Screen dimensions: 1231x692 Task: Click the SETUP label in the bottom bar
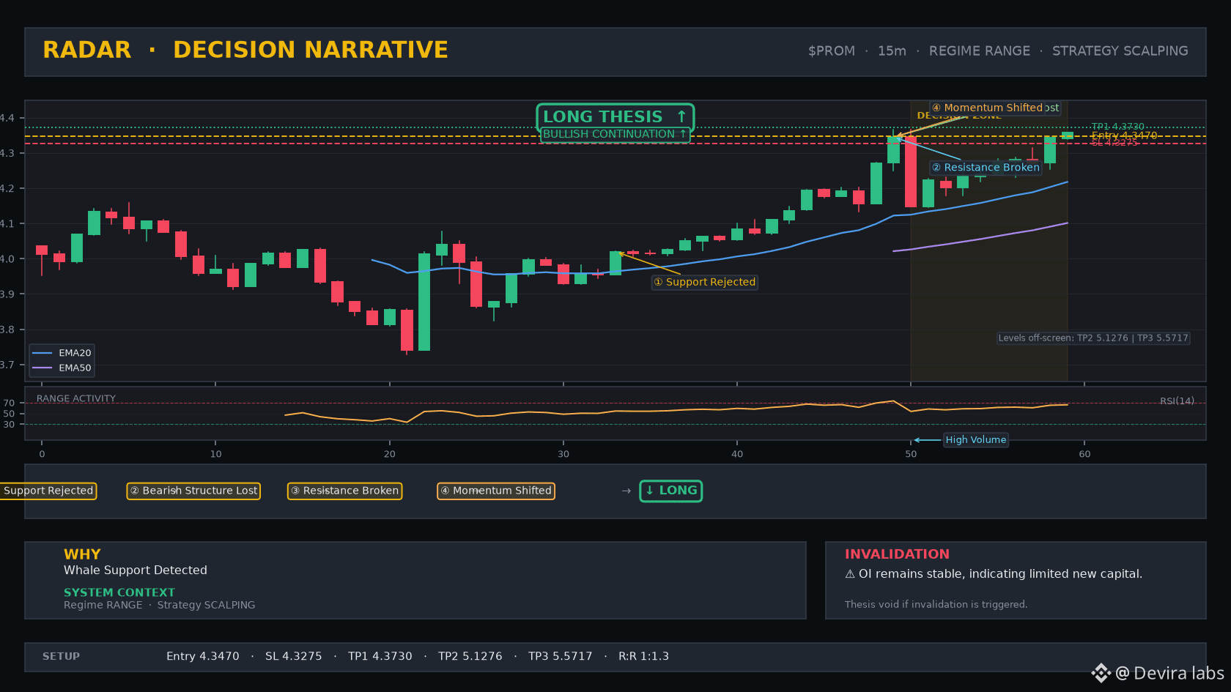click(x=61, y=656)
